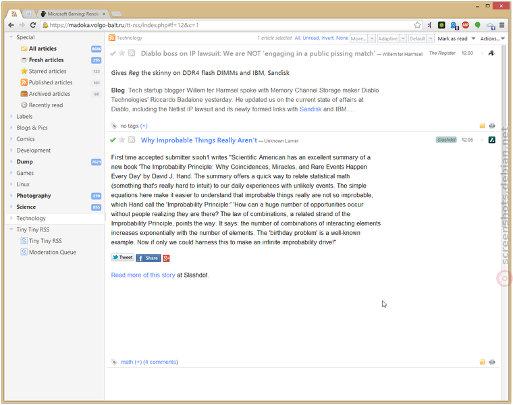
Task: Open Mark as read dropdown arrow
Action: coord(473,38)
